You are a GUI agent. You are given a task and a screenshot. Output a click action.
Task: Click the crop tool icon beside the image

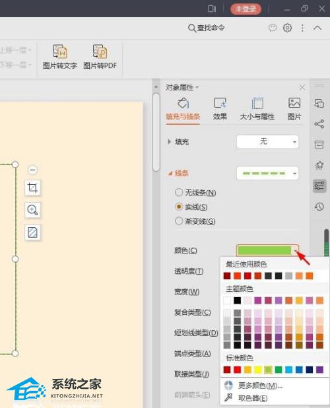click(32, 187)
